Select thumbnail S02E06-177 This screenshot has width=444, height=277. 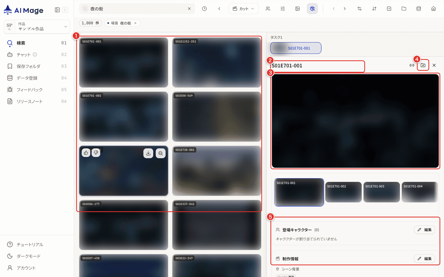(124, 225)
